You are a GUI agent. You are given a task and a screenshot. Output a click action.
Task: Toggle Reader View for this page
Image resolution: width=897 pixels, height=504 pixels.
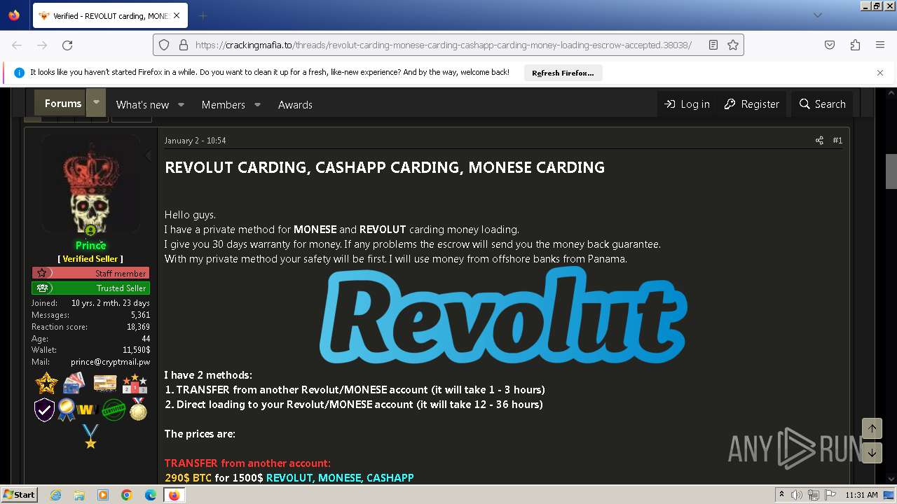tap(713, 45)
